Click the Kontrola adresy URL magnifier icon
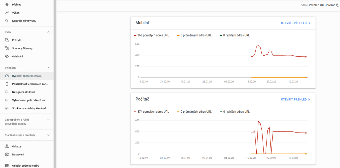340x168 pixels. [x=7, y=21]
